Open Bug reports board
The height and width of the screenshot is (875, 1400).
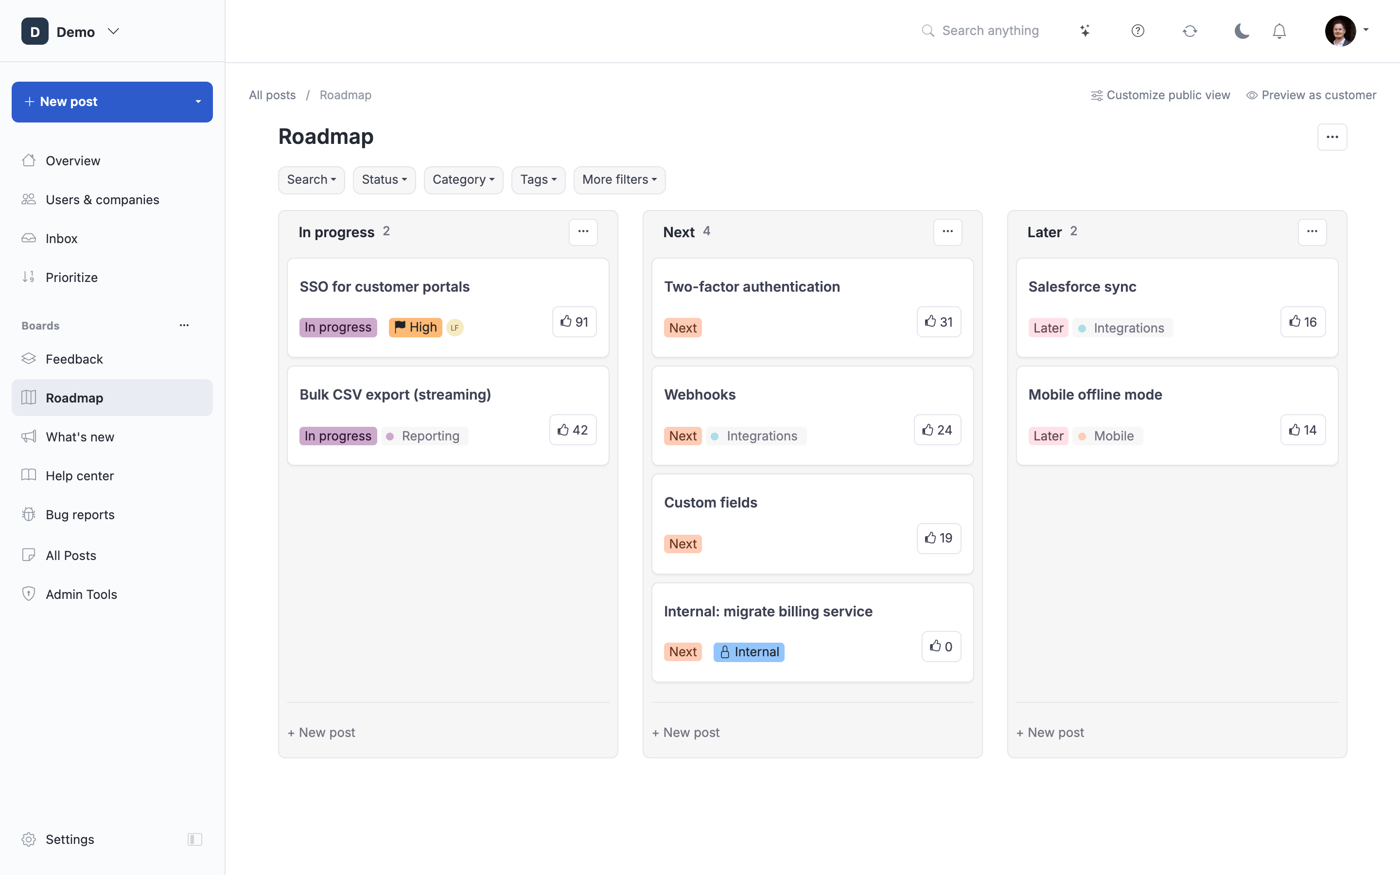(x=112, y=514)
